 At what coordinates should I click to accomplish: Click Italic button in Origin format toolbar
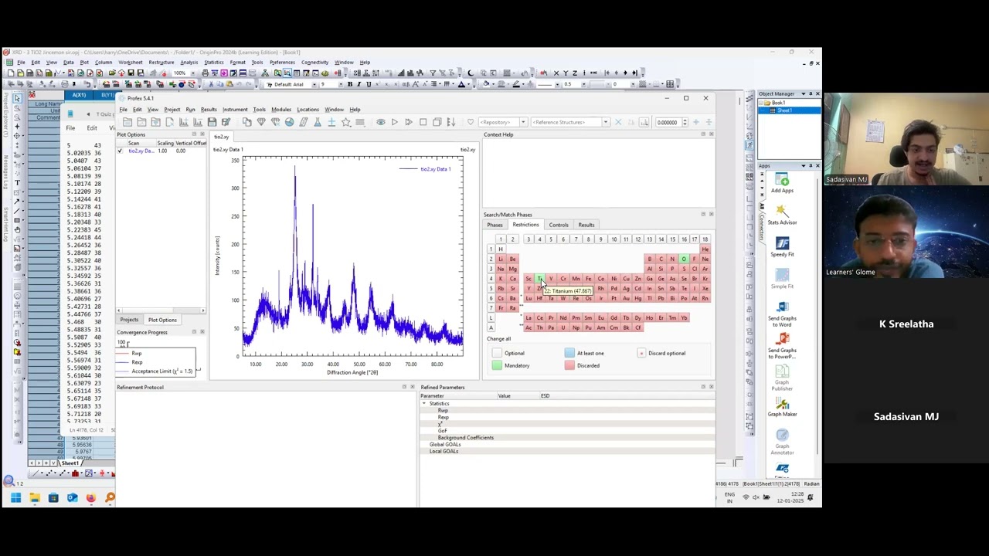[x=359, y=84]
